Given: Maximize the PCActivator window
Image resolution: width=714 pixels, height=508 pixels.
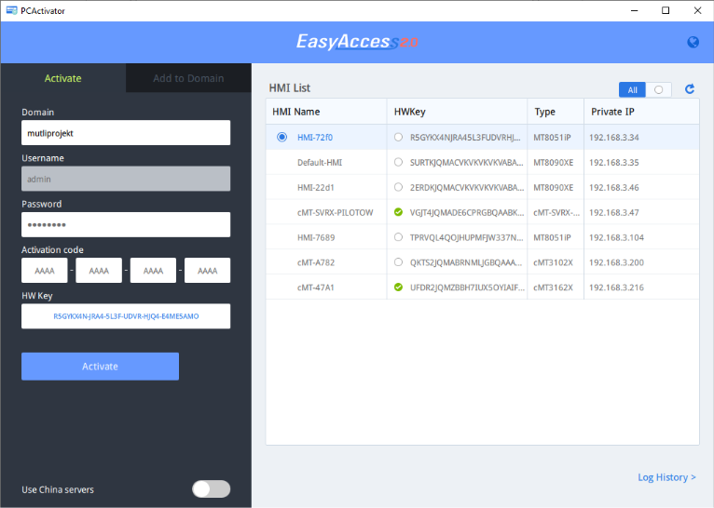Looking at the screenshot, I should pos(666,10).
